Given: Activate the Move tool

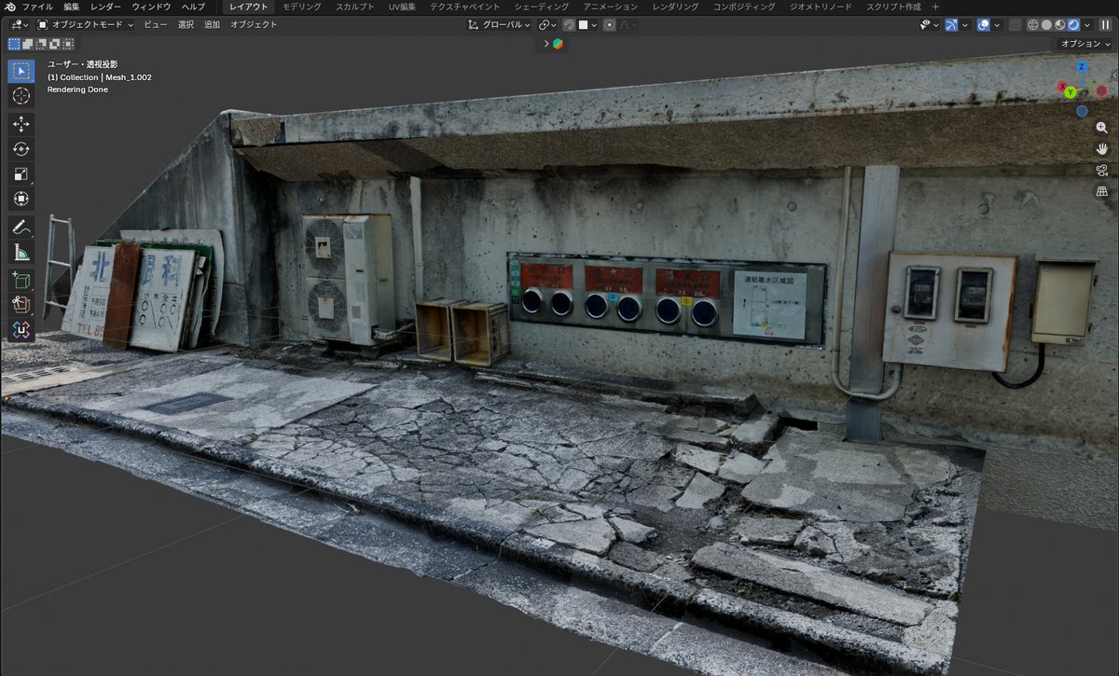Looking at the screenshot, I should click(21, 124).
